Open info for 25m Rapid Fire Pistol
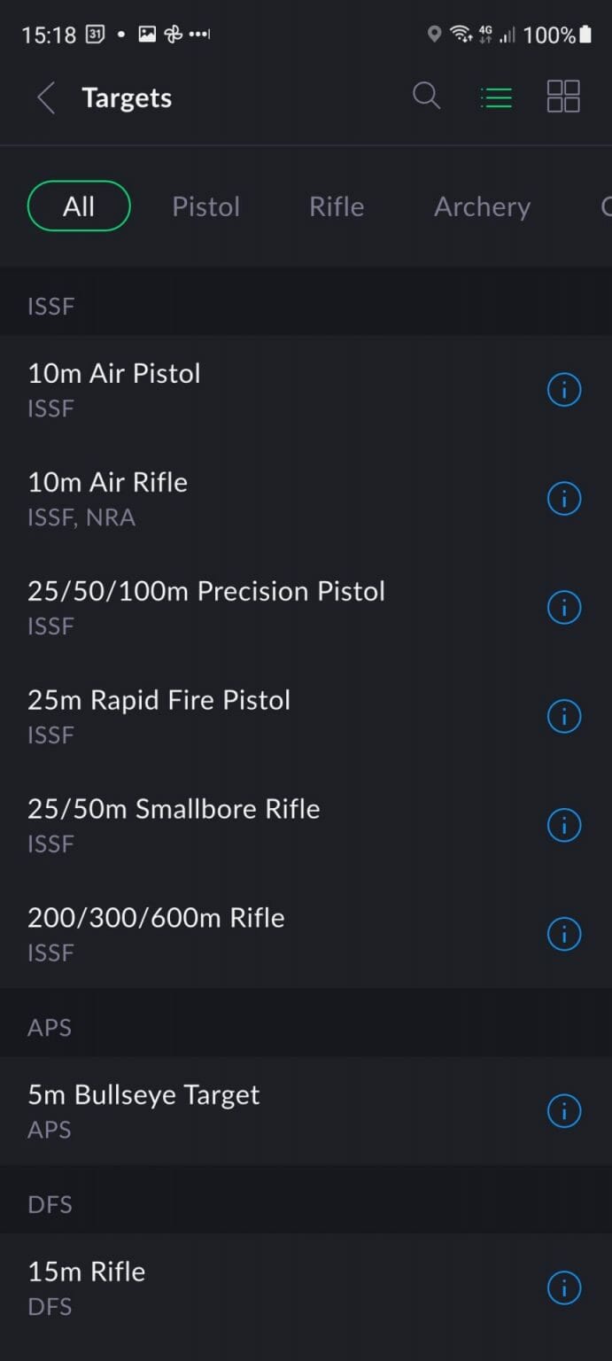 (x=564, y=716)
